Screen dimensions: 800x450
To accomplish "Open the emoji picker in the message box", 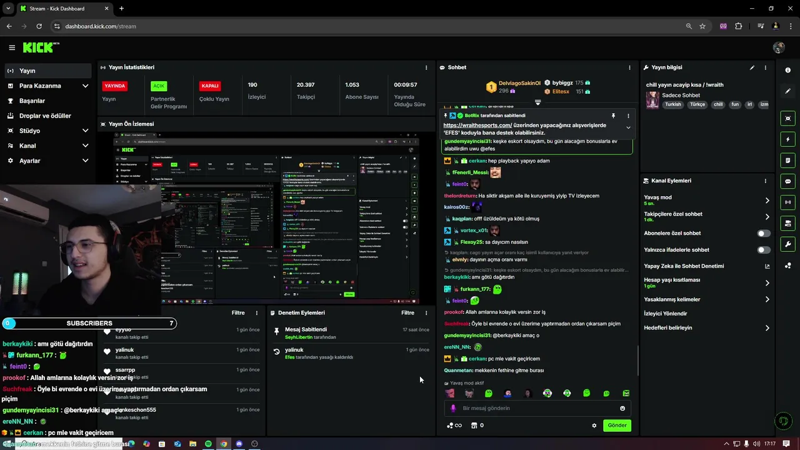I will (x=622, y=408).
